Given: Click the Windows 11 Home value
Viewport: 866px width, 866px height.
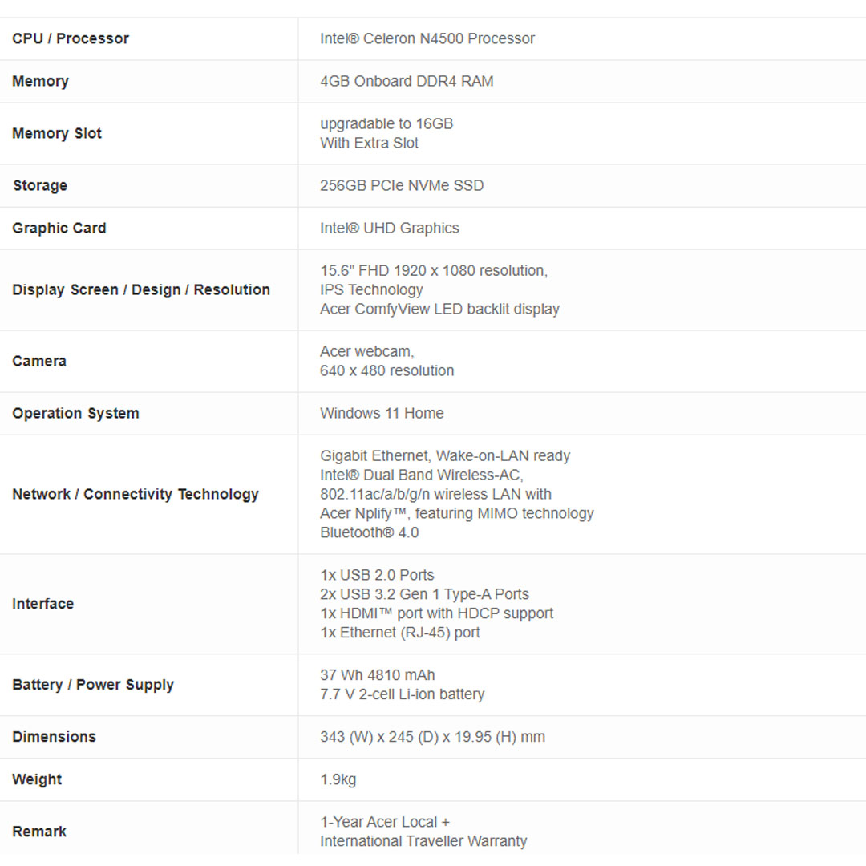Looking at the screenshot, I should coord(382,413).
